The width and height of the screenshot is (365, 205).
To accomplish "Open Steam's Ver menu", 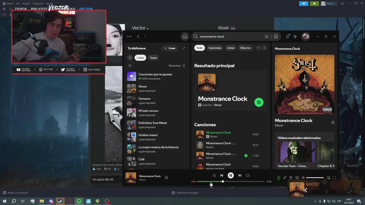I will click(x=18, y=3).
